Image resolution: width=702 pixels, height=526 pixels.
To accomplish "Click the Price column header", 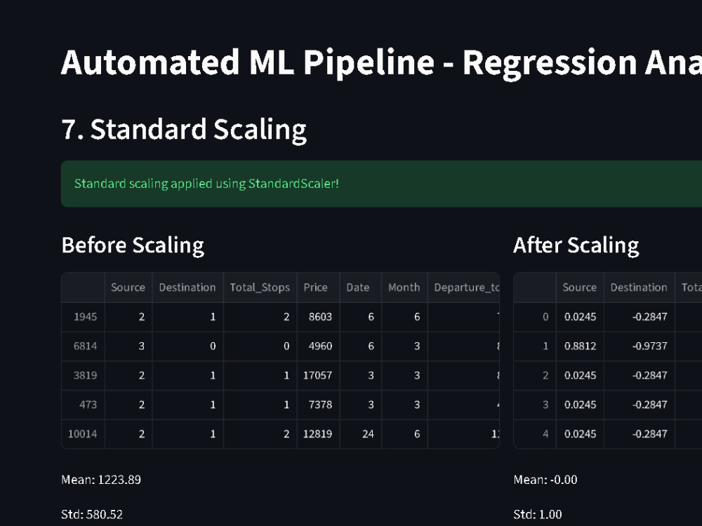I will 318,288.
